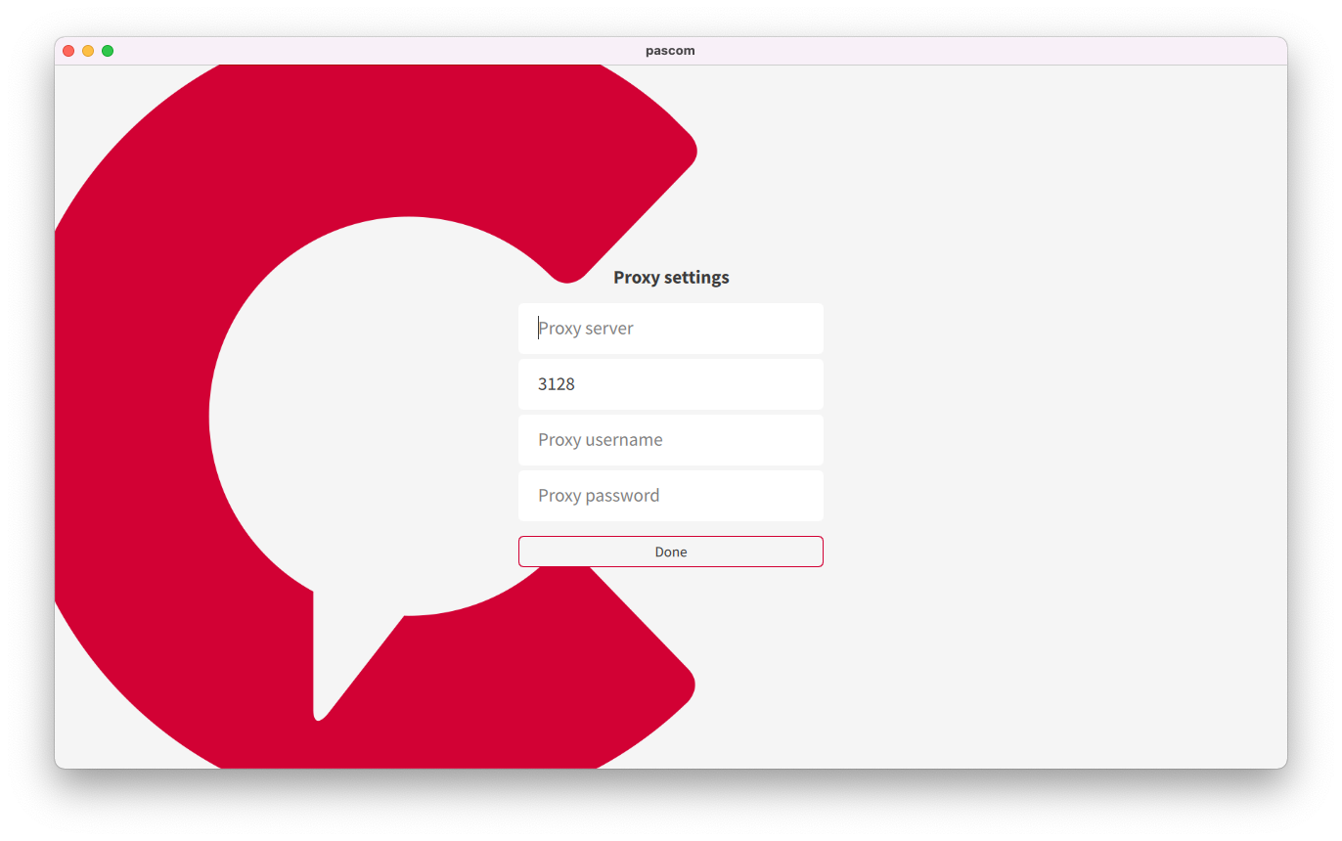Select the Proxy password field
The width and height of the screenshot is (1342, 841).
coord(671,496)
